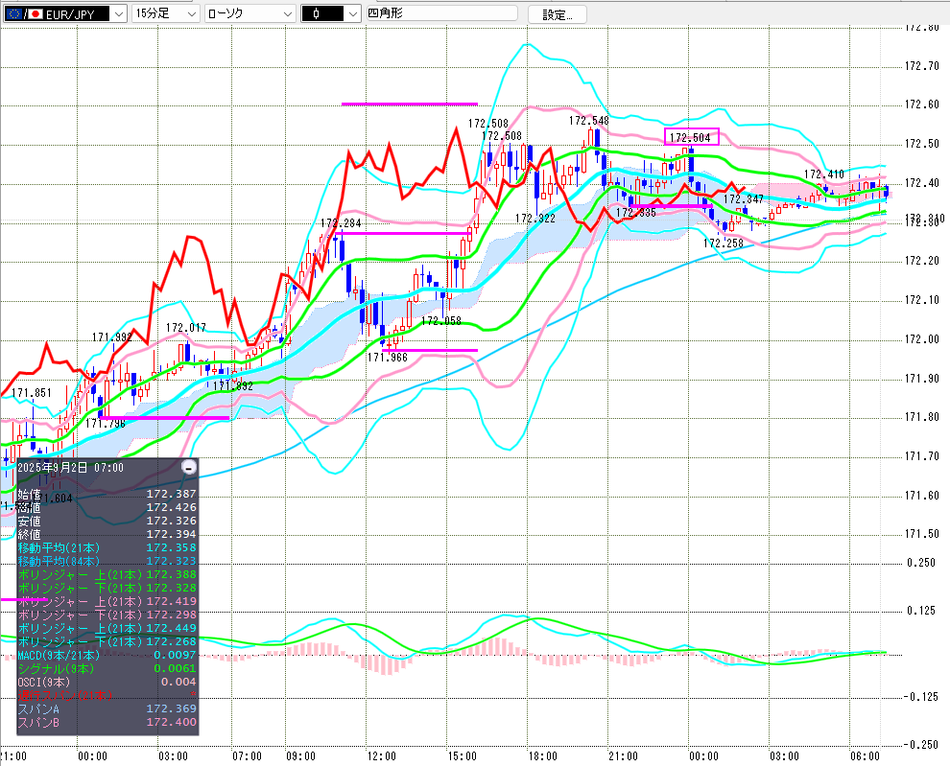Viewport: 950px width, 766px height.
Task: Click the 移動平均(84本) row in info panel
Action: (x=107, y=561)
